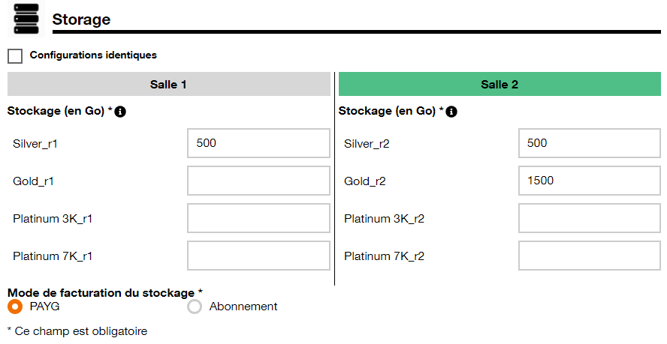Click the Storage server stack icon
This screenshot has height=344, width=667.
(x=26, y=19)
